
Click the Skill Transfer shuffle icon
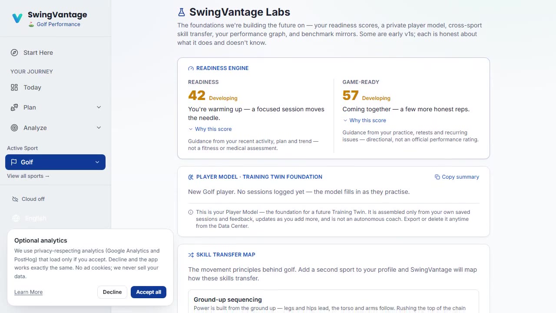click(x=191, y=255)
